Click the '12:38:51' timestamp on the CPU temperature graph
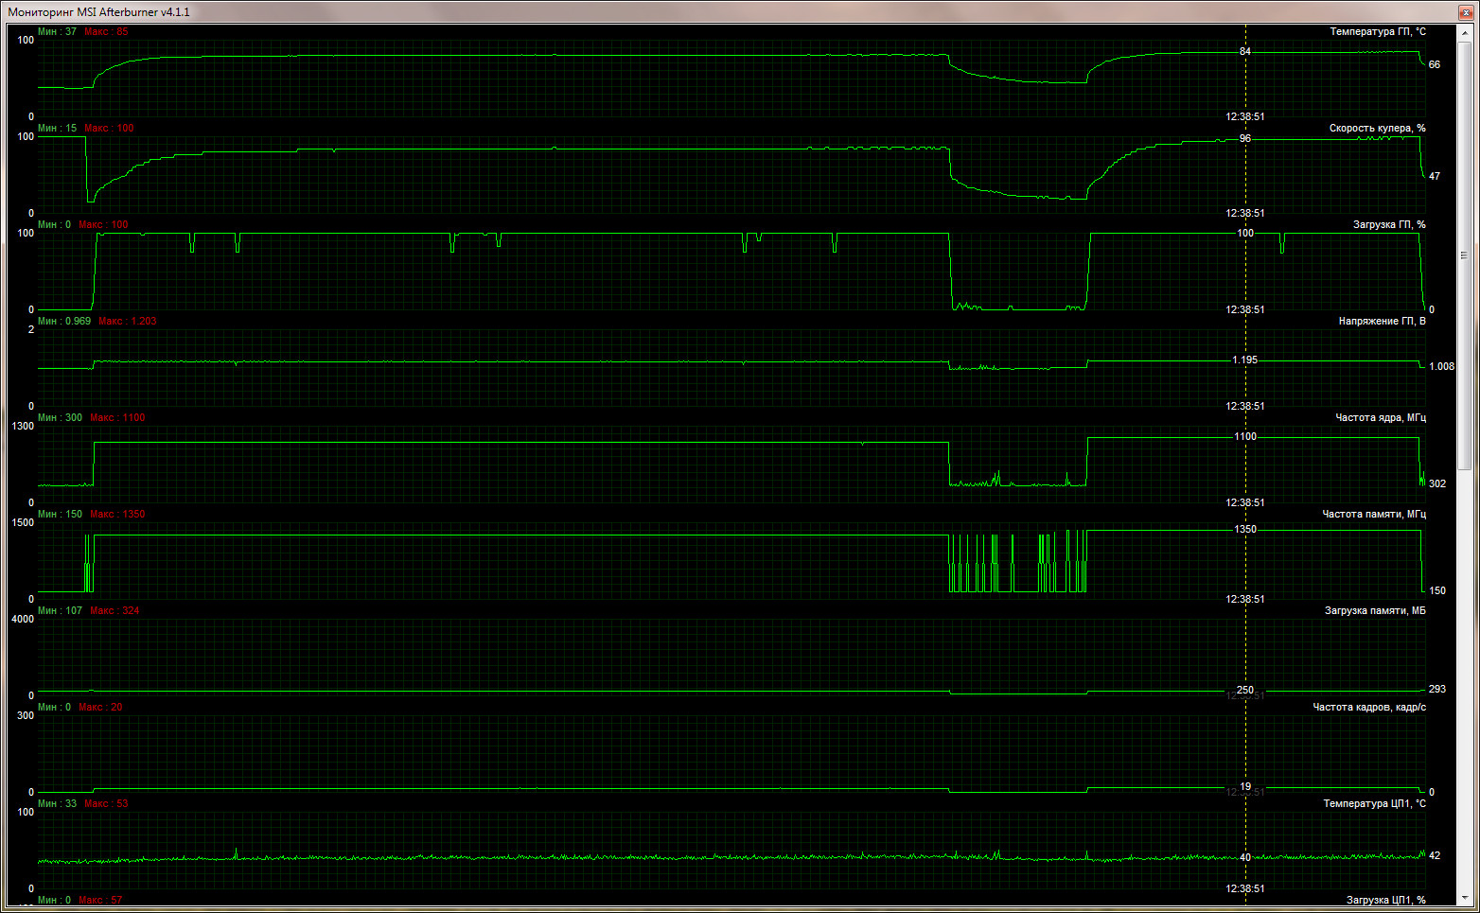 [1245, 889]
